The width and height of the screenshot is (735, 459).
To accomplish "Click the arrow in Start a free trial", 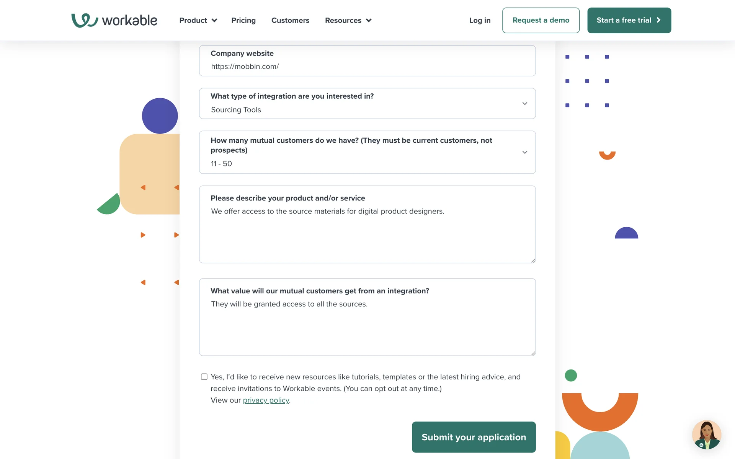I will click(x=658, y=20).
